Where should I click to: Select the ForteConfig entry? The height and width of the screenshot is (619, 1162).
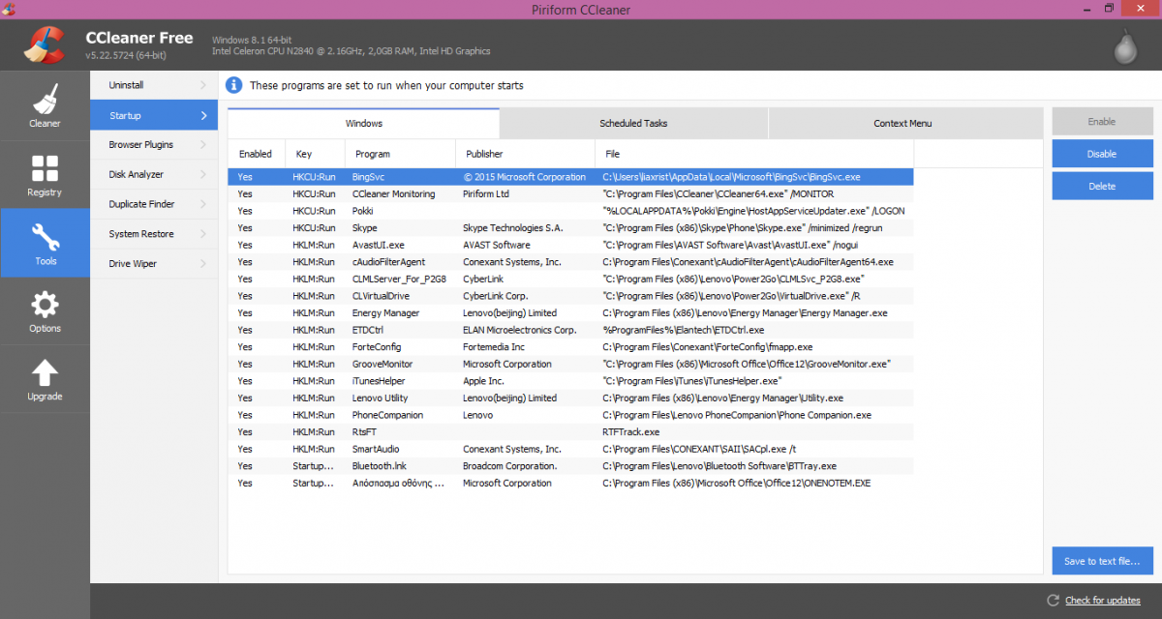pyautogui.click(x=570, y=347)
